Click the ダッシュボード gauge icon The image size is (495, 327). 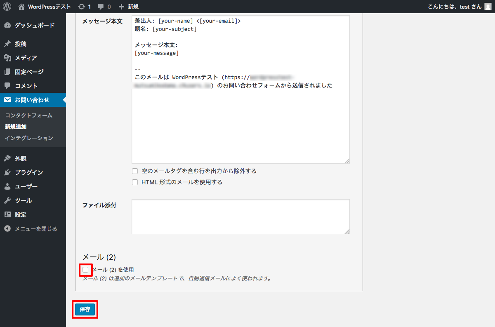coord(7,25)
